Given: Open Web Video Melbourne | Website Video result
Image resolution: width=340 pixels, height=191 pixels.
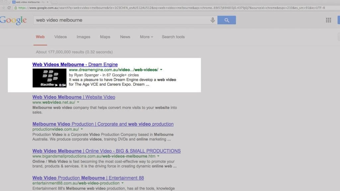Looking at the screenshot, I should click(x=74, y=97).
